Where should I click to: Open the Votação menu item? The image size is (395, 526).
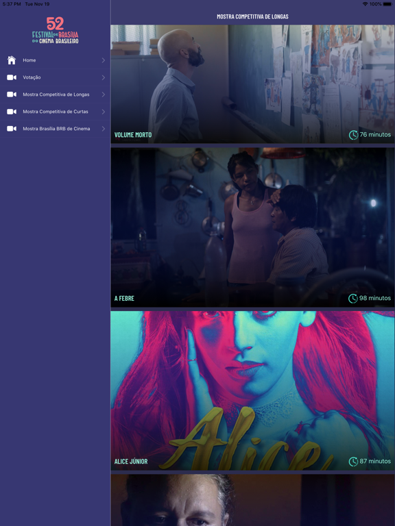point(55,77)
